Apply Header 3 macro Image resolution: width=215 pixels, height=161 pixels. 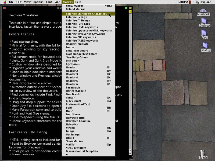click(x=88, y=74)
